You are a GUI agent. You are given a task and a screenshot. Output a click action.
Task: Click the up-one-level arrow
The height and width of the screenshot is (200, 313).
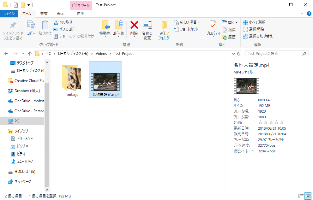tap(30, 54)
